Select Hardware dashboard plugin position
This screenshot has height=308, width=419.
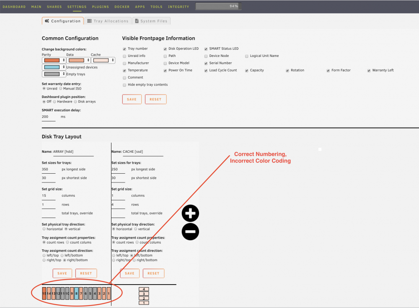point(54,101)
